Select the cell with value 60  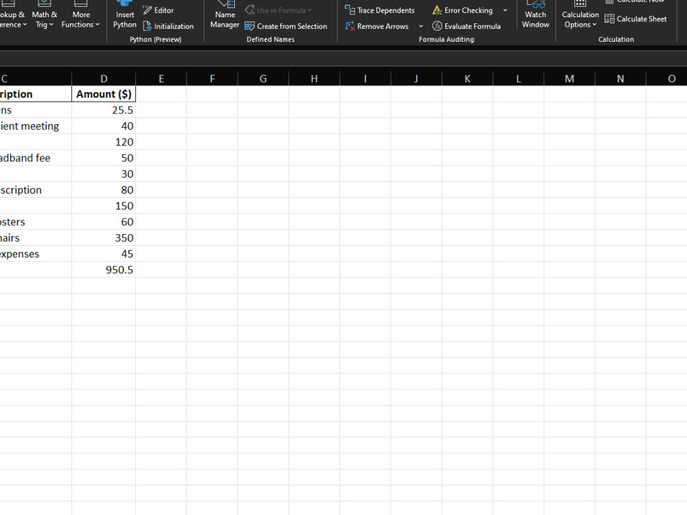tap(104, 222)
